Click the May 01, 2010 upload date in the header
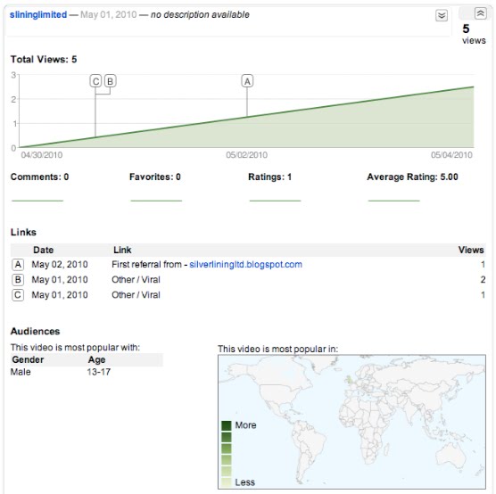 point(109,14)
